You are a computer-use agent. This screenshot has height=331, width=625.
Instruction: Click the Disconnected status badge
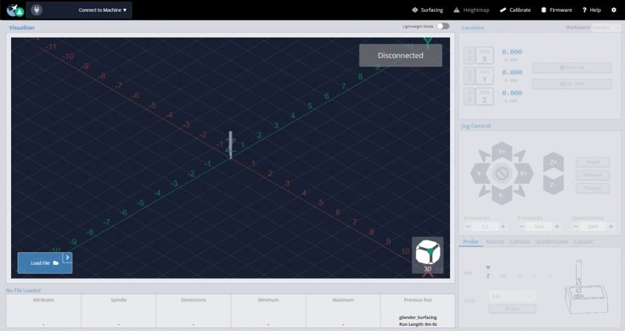(401, 55)
